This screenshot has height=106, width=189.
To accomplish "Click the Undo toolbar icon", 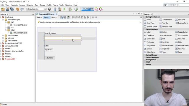I will click(x=18, y=9).
